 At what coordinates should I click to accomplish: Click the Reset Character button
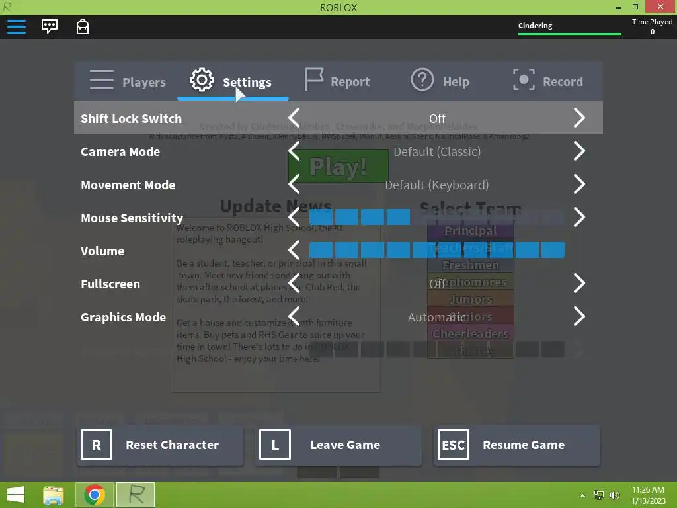point(160,445)
